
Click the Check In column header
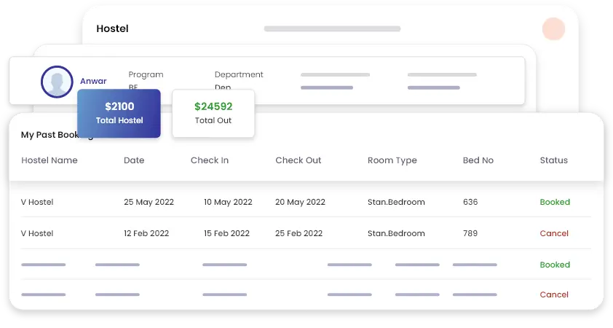click(210, 160)
